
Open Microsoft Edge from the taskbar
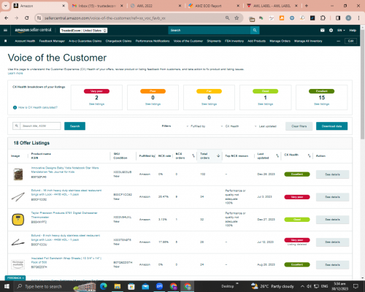pyautogui.click(x=104, y=286)
